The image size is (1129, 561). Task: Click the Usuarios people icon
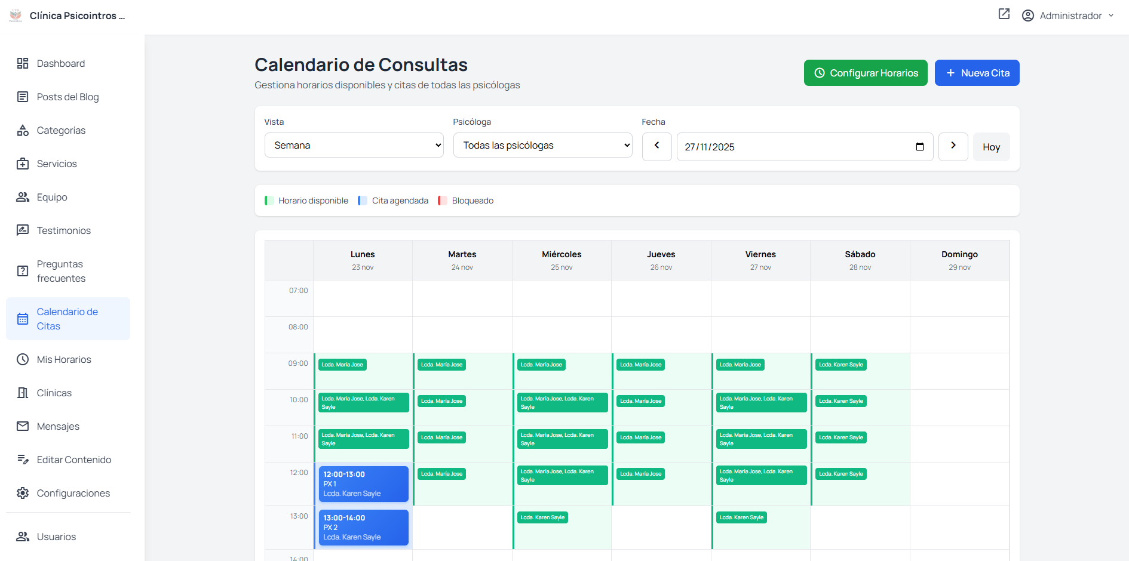[x=23, y=537]
